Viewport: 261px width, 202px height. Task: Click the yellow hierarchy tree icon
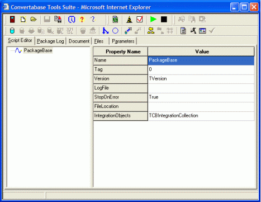tap(151, 31)
